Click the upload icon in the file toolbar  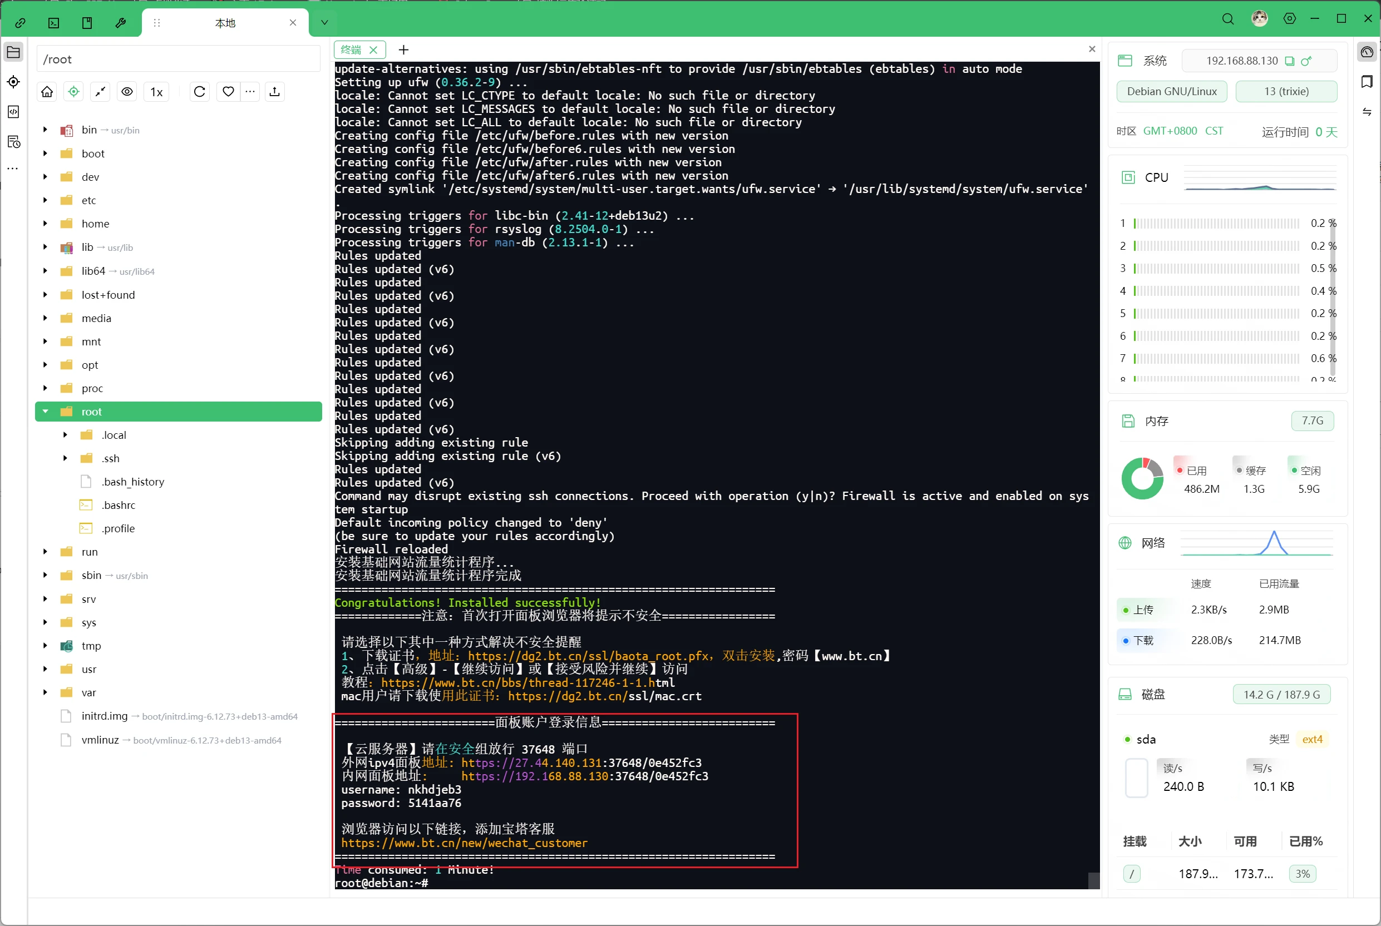pyautogui.click(x=275, y=92)
